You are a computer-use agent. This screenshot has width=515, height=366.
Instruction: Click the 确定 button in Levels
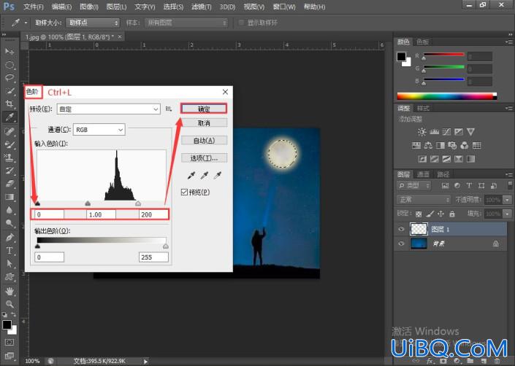(x=204, y=109)
